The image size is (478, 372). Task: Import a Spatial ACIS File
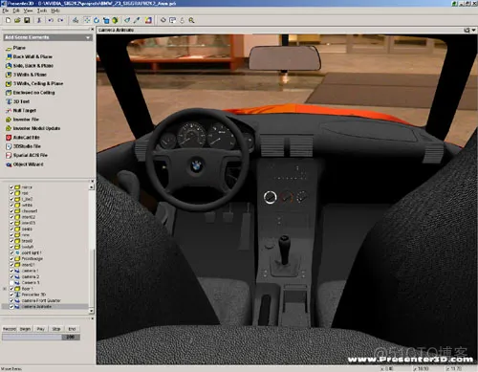(x=27, y=155)
